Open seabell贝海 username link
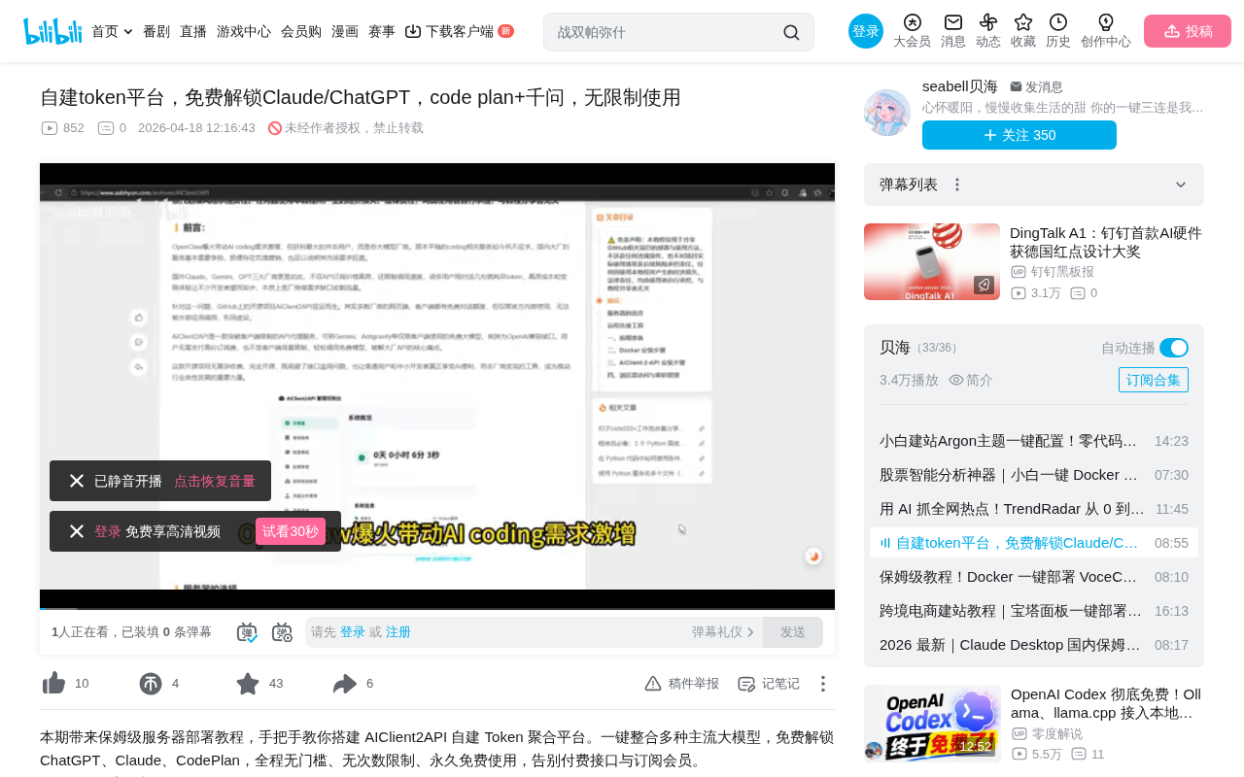The image size is (1244, 777). coord(960,86)
